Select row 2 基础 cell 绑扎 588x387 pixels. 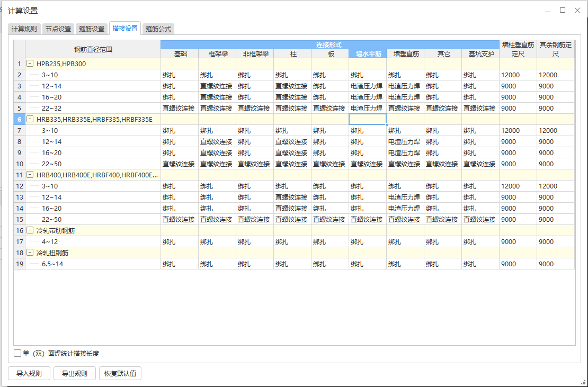[180, 75]
